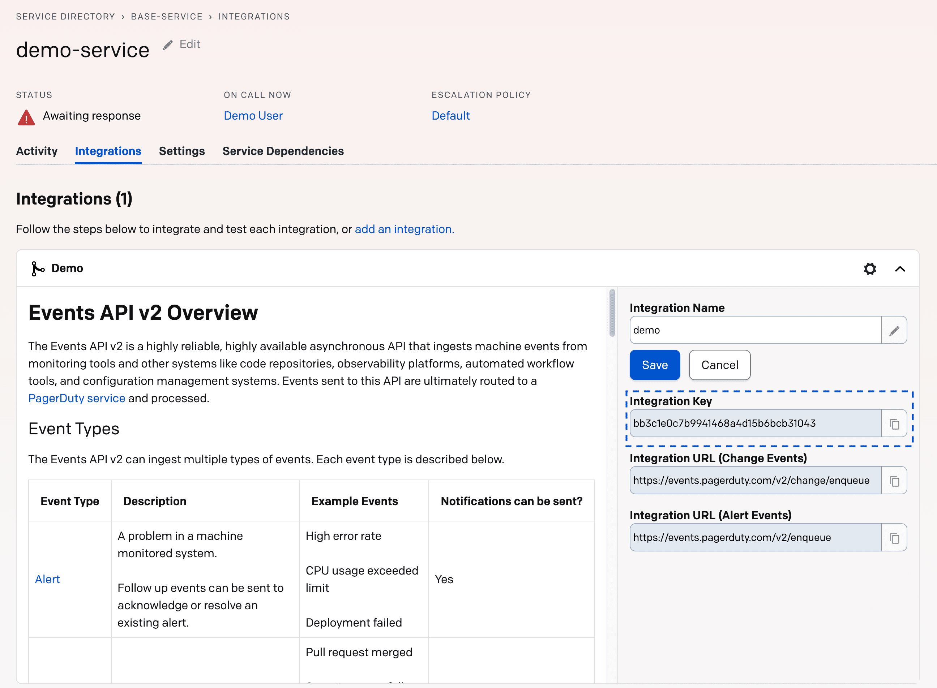Click the Description column header
This screenshot has width=937, height=688.
(x=155, y=502)
